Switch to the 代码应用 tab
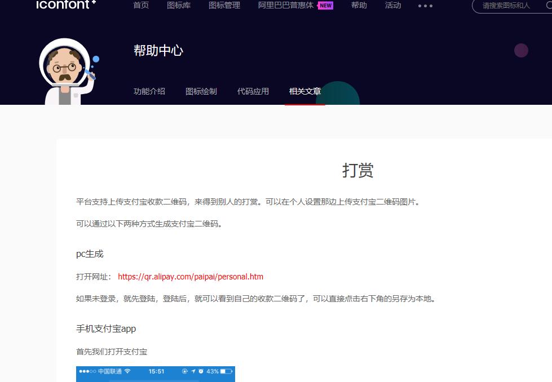 pyautogui.click(x=253, y=91)
